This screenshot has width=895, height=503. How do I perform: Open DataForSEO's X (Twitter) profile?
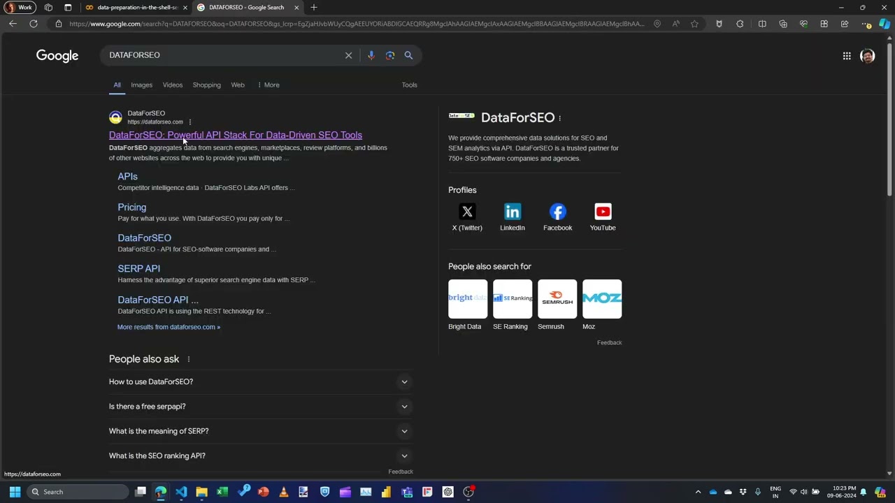tap(467, 217)
